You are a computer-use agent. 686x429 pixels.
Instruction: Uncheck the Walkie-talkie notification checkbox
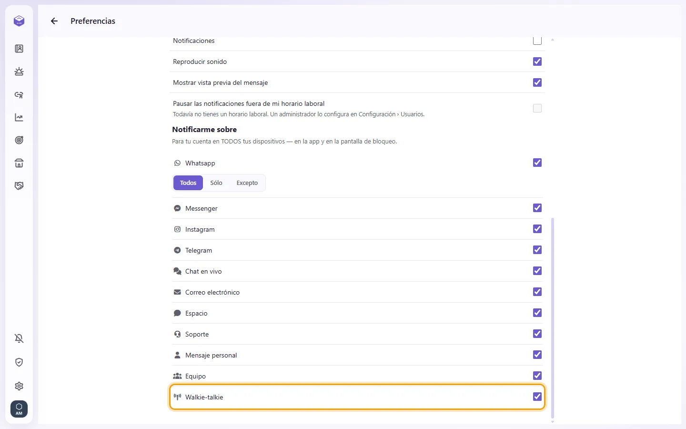click(x=537, y=397)
